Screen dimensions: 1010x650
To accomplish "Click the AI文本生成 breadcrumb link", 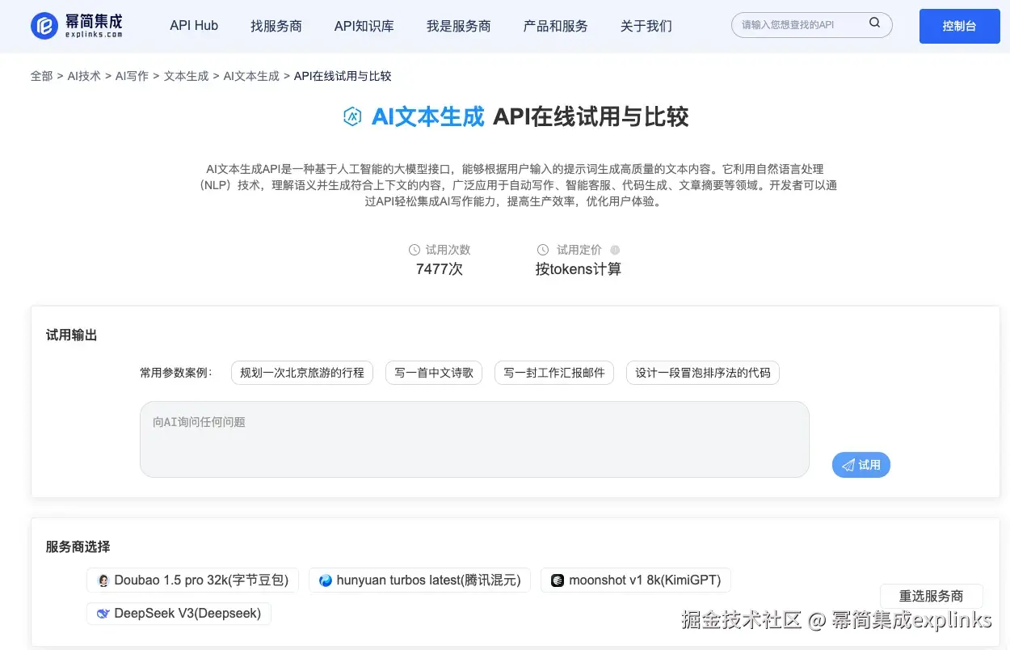I will click(x=251, y=76).
